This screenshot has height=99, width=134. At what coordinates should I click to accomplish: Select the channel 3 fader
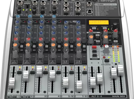coord(39,72)
